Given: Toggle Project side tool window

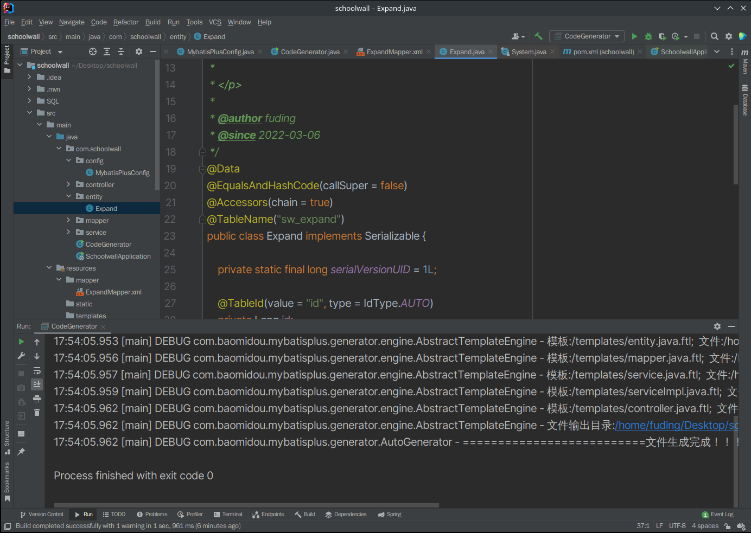Looking at the screenshot, I should (7, 59).
